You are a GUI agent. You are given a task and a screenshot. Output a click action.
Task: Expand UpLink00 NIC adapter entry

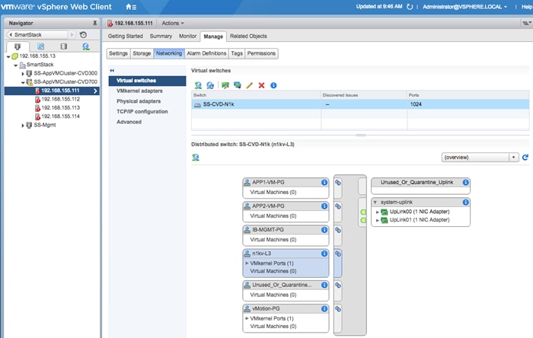(378, 212)
